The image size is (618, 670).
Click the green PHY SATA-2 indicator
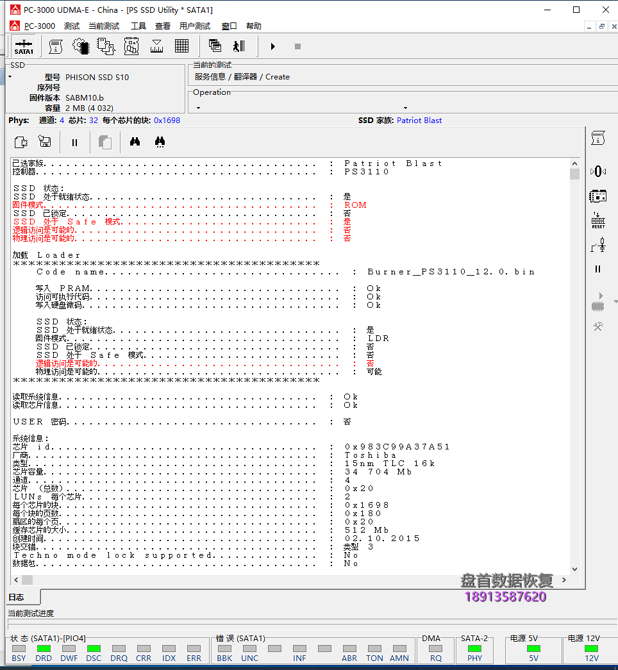(x=474, y=648)
